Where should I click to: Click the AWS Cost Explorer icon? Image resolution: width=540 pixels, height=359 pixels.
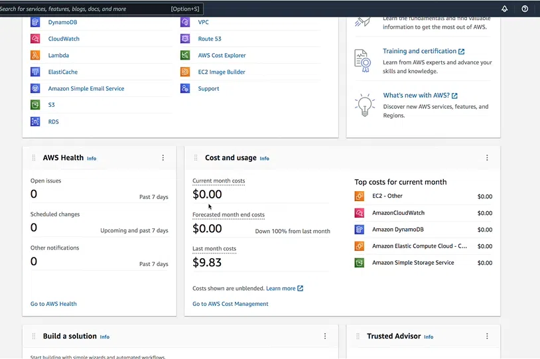(185, 55)
